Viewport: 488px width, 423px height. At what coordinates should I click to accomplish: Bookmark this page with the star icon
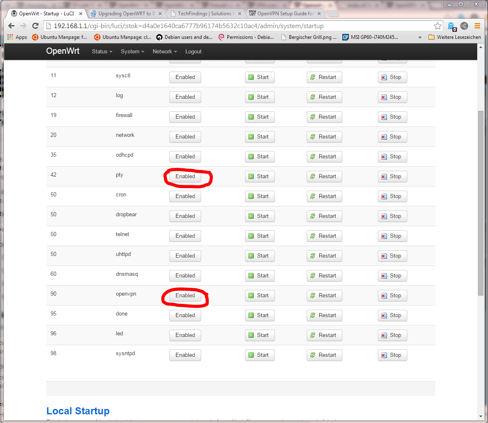(x=438, y=26)
